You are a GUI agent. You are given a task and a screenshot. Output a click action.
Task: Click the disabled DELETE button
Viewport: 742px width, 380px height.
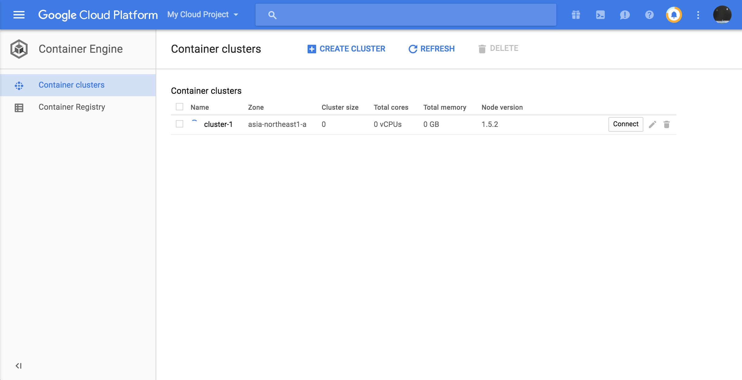click(498, 48)
